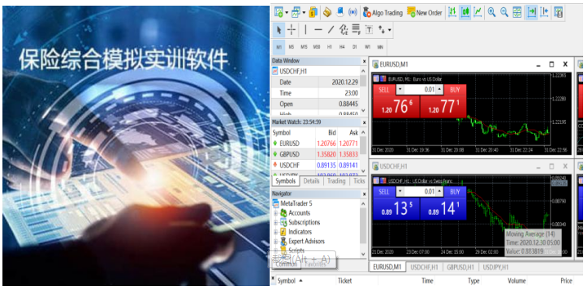Open the shapes tool dropdown arrow
588x295 pixels.
click(390, 29)
